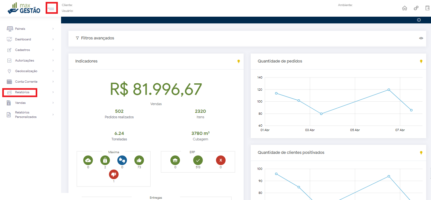
Task: Click the lightbulb icon in Indicadores panel
Action: pos(238,61)
